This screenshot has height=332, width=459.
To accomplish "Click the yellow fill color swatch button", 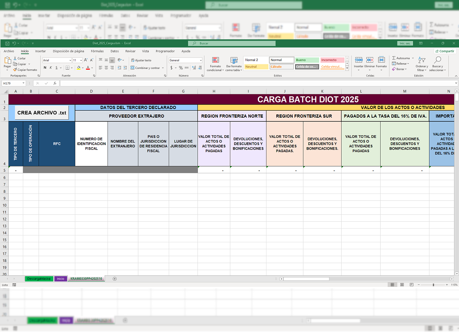I will tap(78, 68).
